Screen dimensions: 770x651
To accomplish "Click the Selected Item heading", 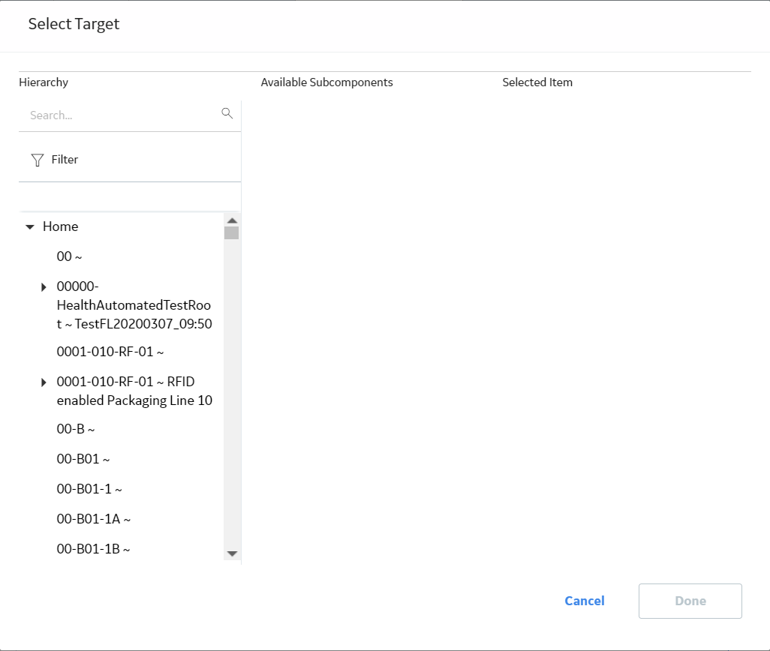I will pyautogui.click(x=537, y=82).
